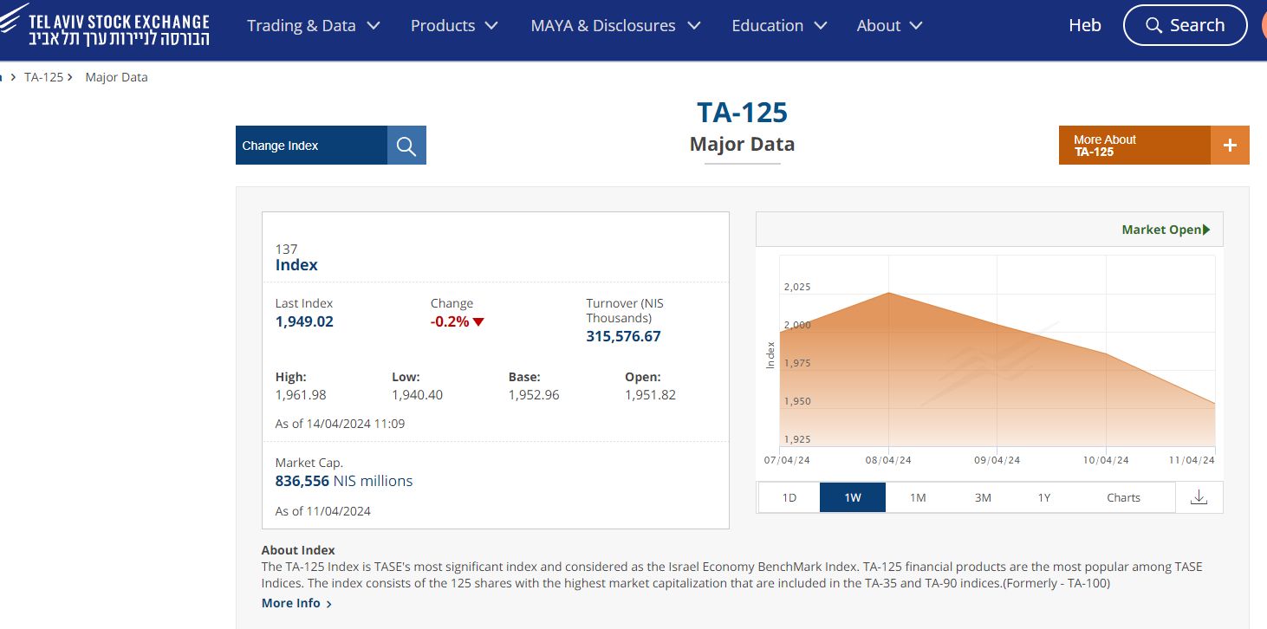Click the 137 index number text
Screen dimensions: 1267x629
click(286, 249)
